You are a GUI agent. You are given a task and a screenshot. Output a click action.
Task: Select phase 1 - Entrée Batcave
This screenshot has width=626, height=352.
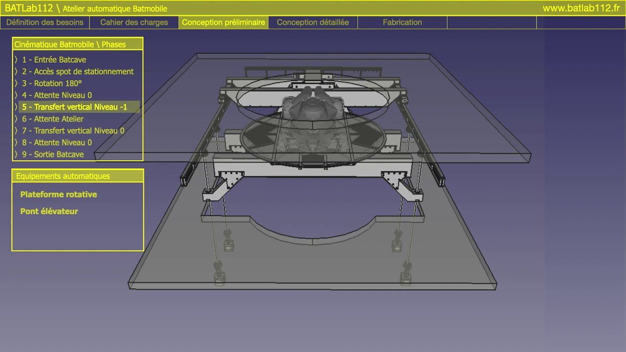tap(54, 60)
